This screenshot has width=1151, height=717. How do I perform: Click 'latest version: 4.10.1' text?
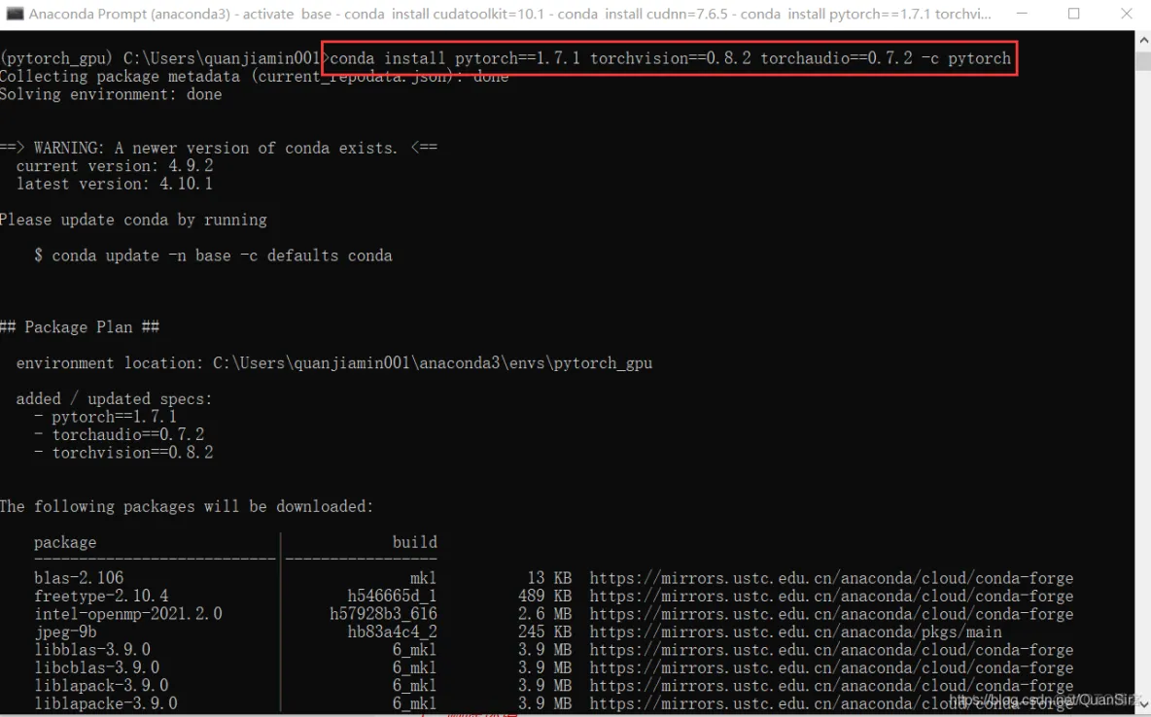pos(115,184)
